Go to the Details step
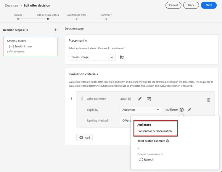The width and height of the screenshot is (222, 172). pyautogui.click(x=18, y=19)
